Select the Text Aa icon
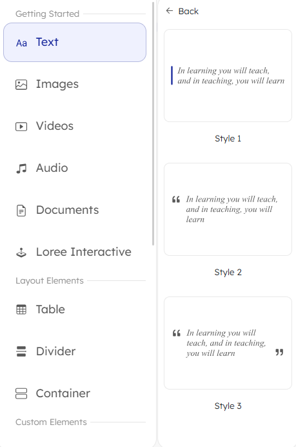This screenshot has width=296, height=447. tap(21, 43)
